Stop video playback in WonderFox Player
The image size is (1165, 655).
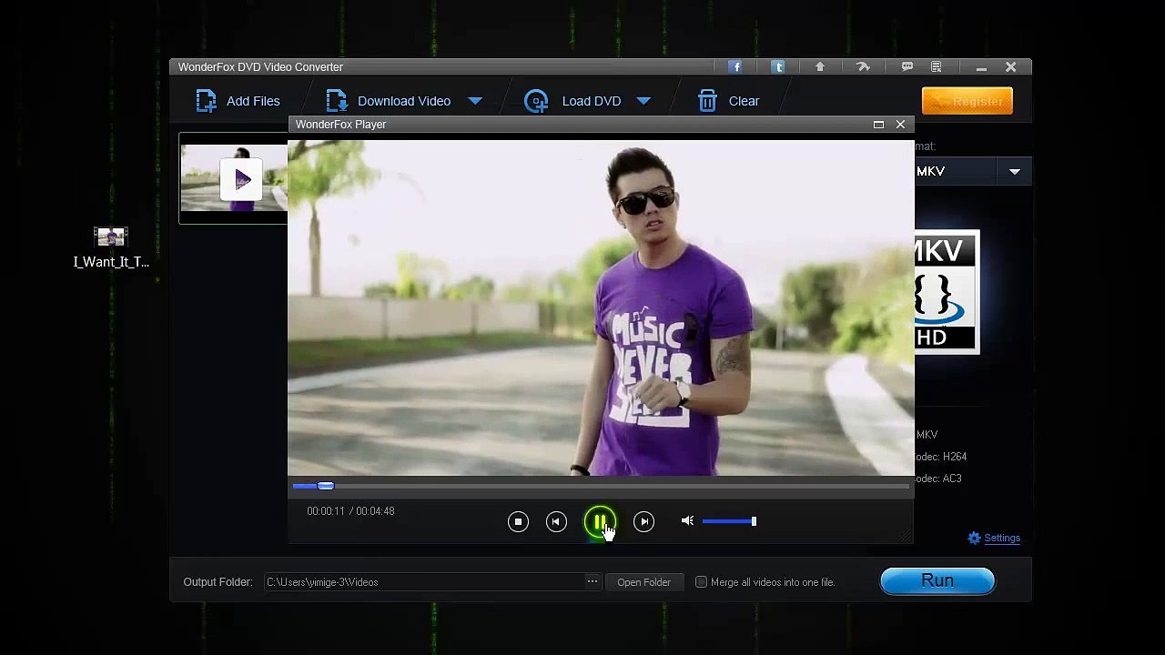(x=518, y=521)
